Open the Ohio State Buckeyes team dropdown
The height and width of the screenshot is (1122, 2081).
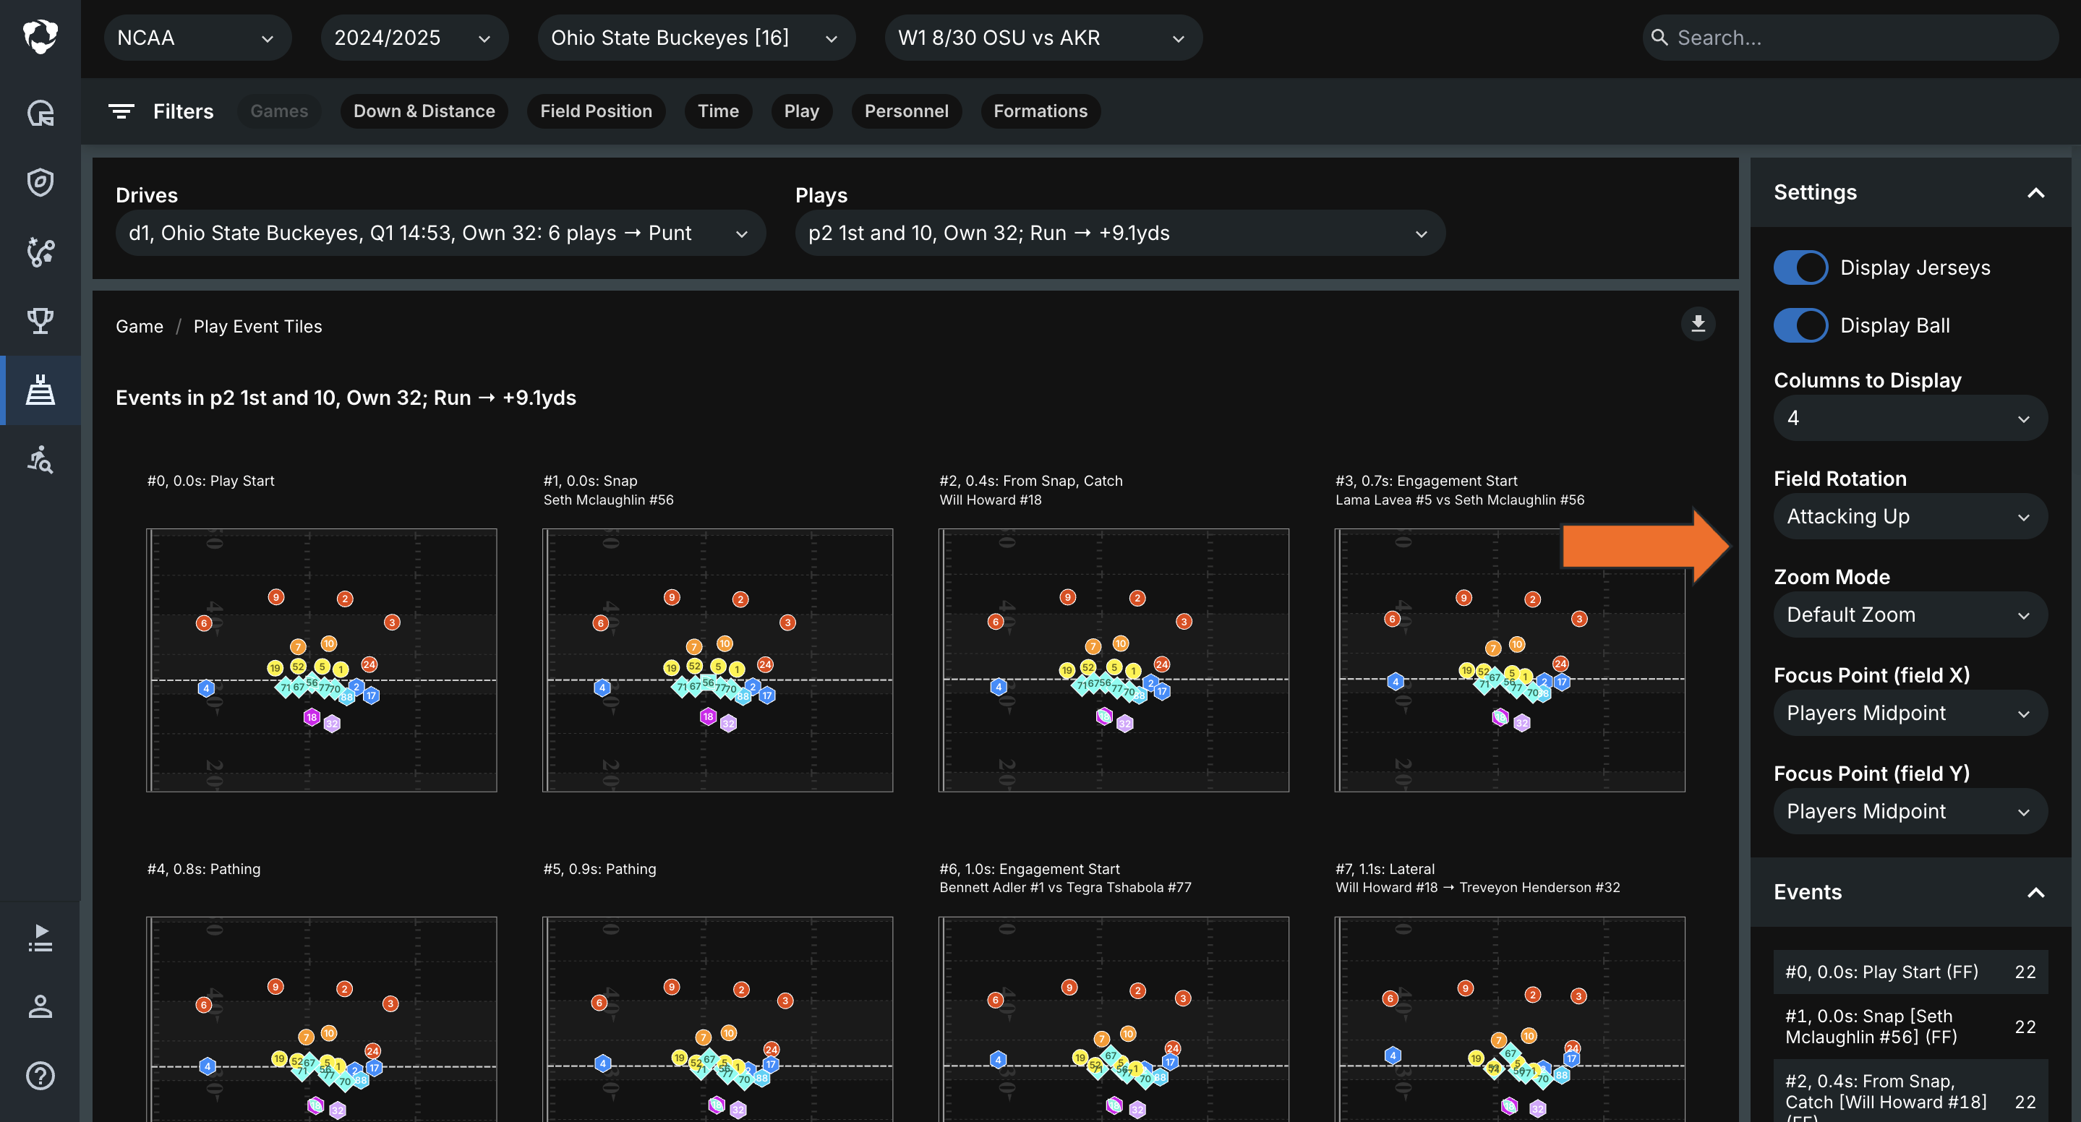pos(696,37)
